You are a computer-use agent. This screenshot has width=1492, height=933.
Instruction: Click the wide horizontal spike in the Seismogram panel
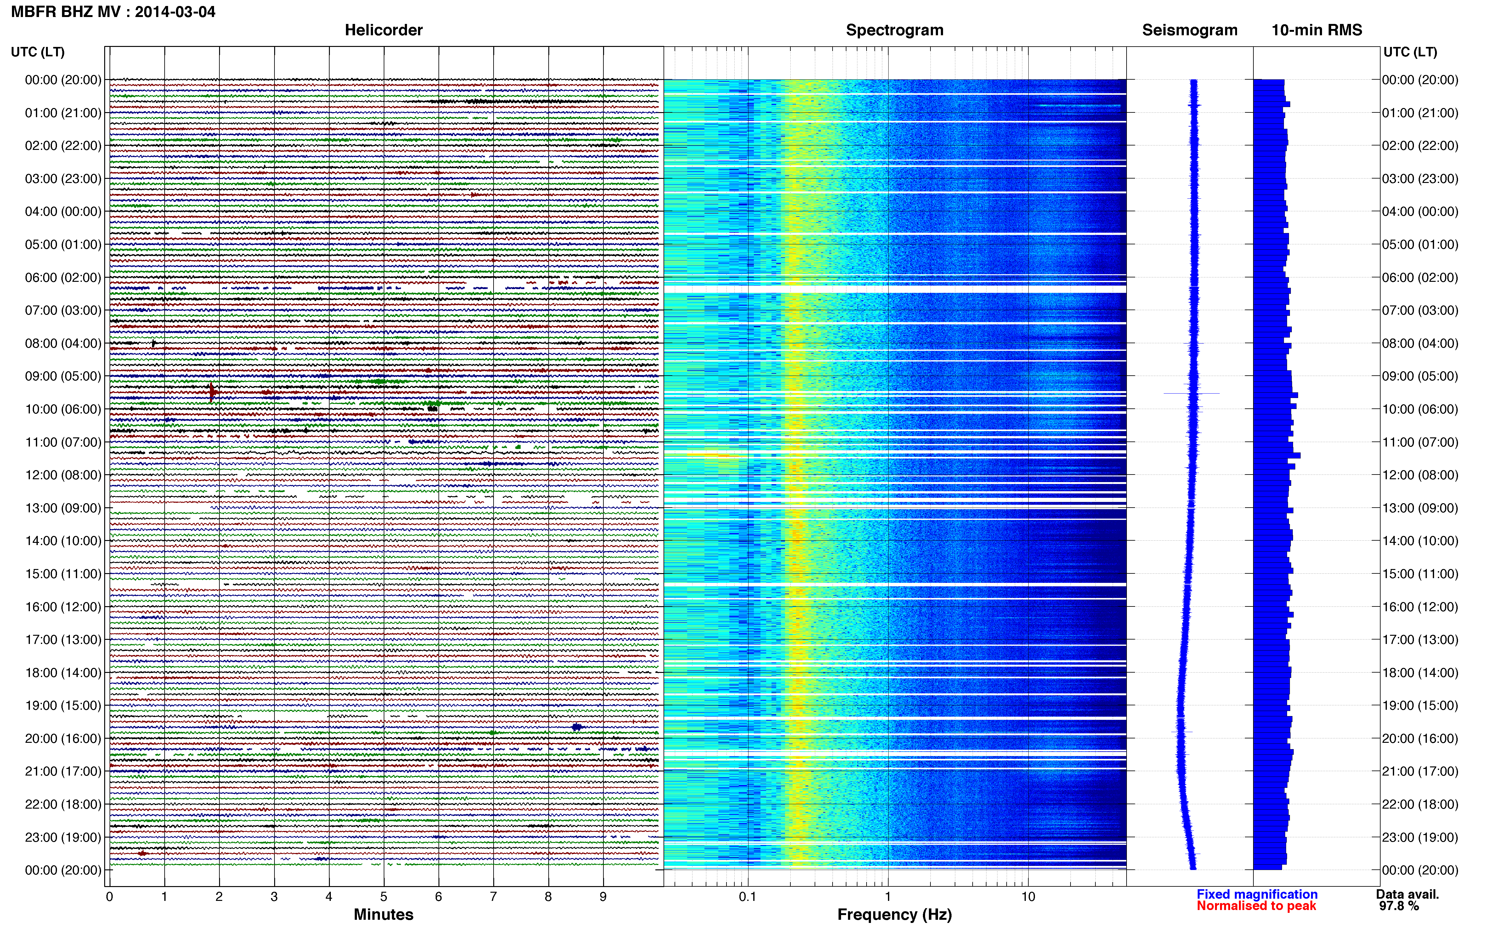click(x=1192, y=393)
